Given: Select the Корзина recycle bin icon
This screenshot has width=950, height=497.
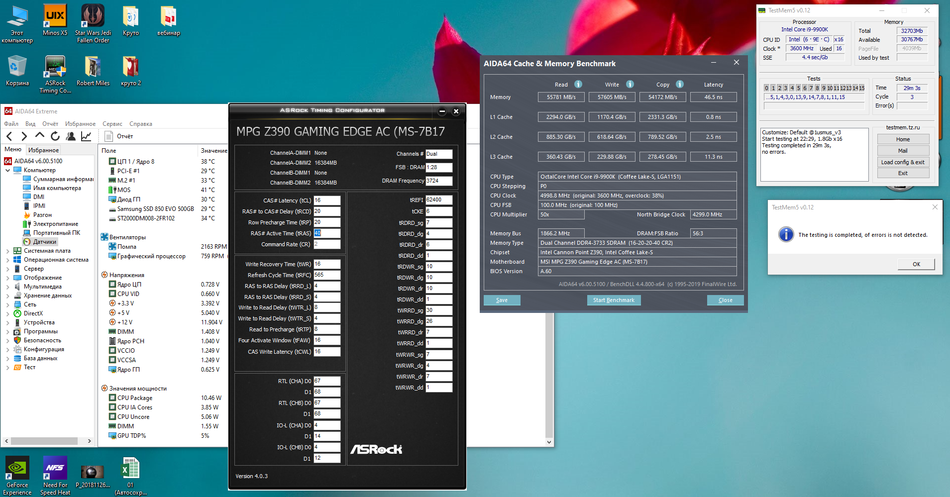Looking at the screenshot, I should (x=17, y=71).
